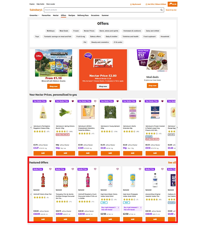Open the My Account link
This screenshot has width=210, height=225.
(x=135, y=4)
